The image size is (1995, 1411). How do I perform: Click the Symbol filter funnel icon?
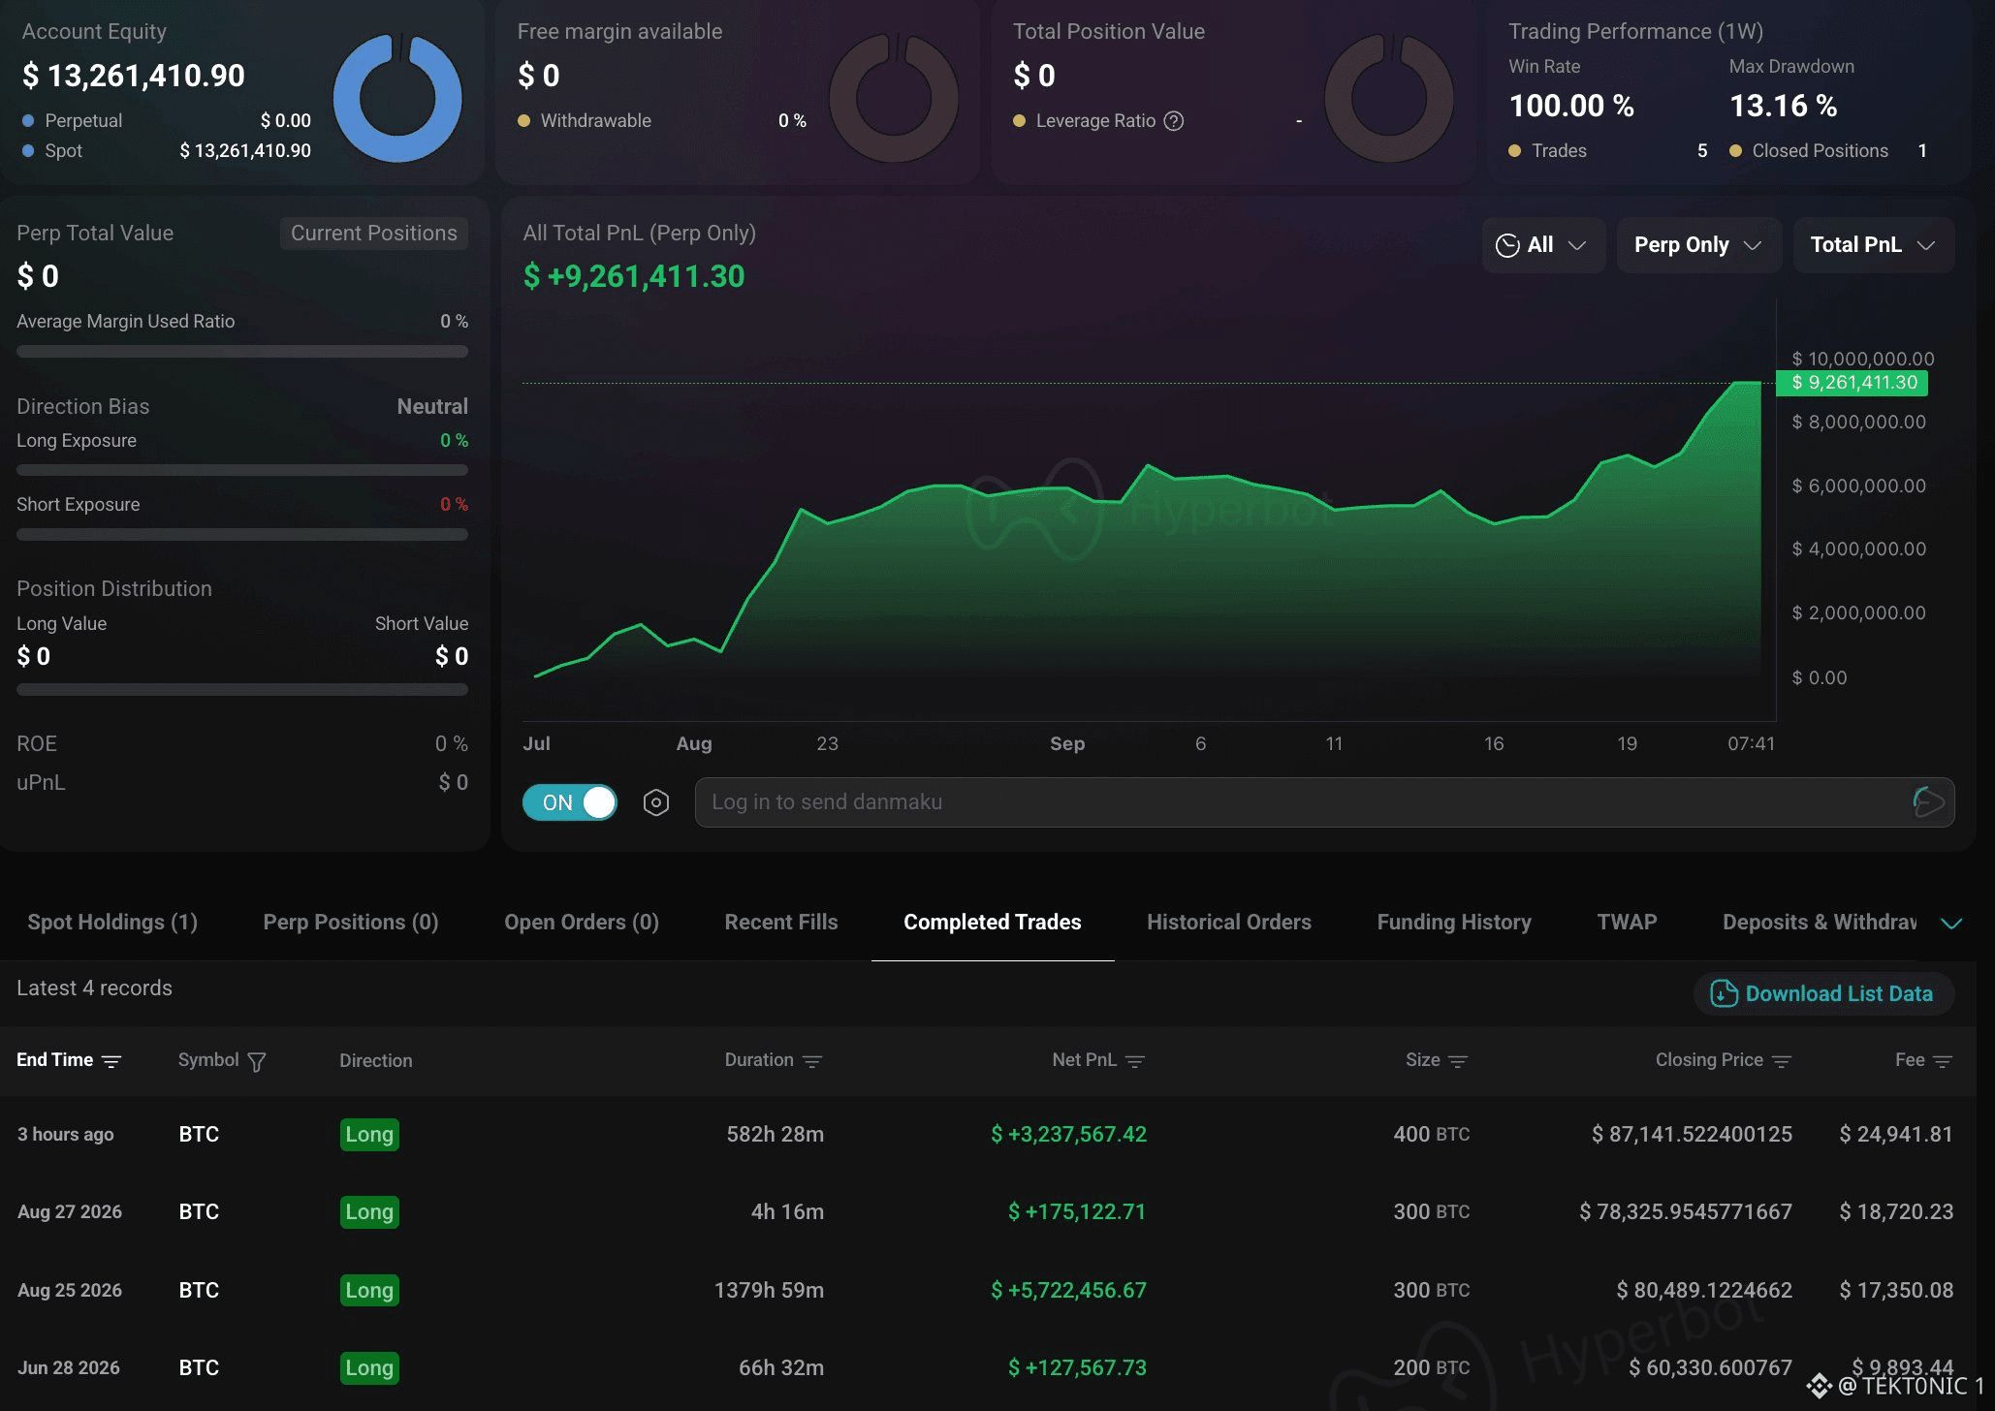(x=257, y=1062)
